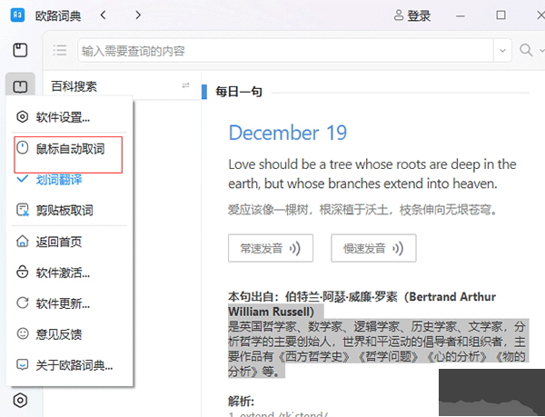Click the 本句出自 attribution line
This screenshot has height=417, width=545.
click(362, 304)
